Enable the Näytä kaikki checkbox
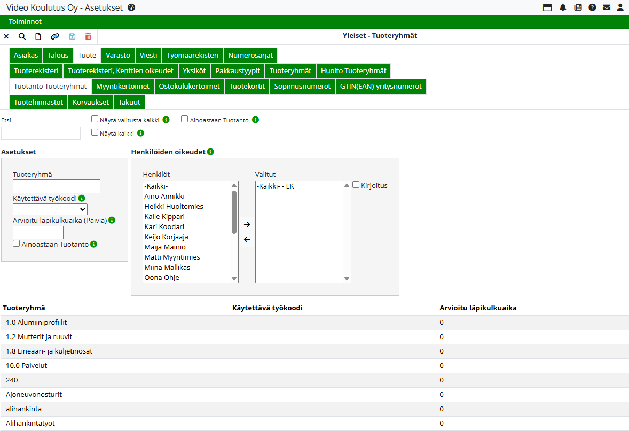The image size is (629, 431). [x=95, y=132]
